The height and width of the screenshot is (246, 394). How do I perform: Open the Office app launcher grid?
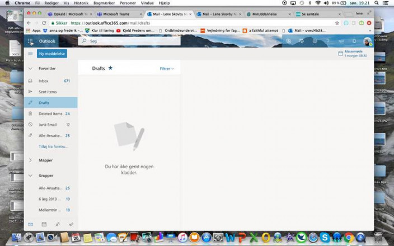coord(30,41)
